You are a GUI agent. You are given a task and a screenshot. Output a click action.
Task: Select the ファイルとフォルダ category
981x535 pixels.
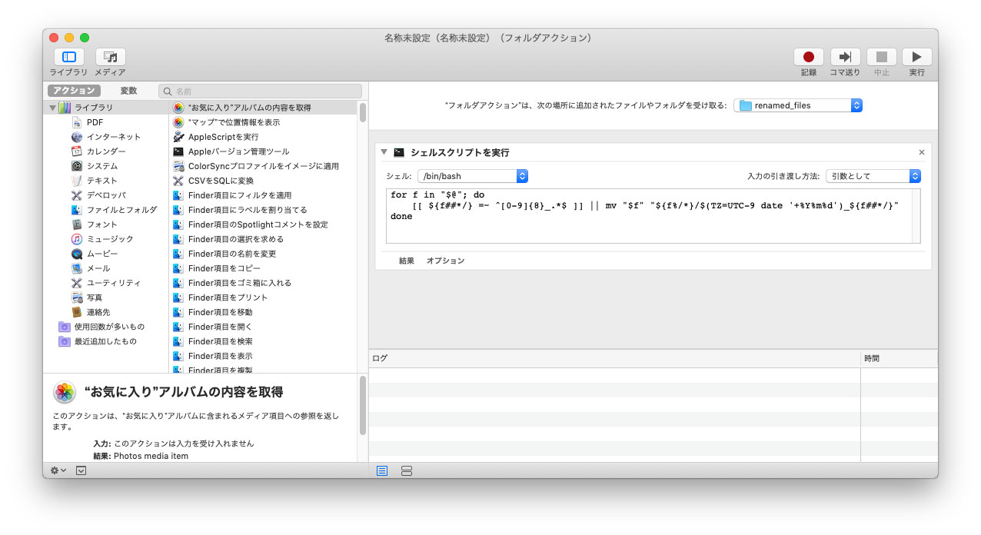click(114, 210)
